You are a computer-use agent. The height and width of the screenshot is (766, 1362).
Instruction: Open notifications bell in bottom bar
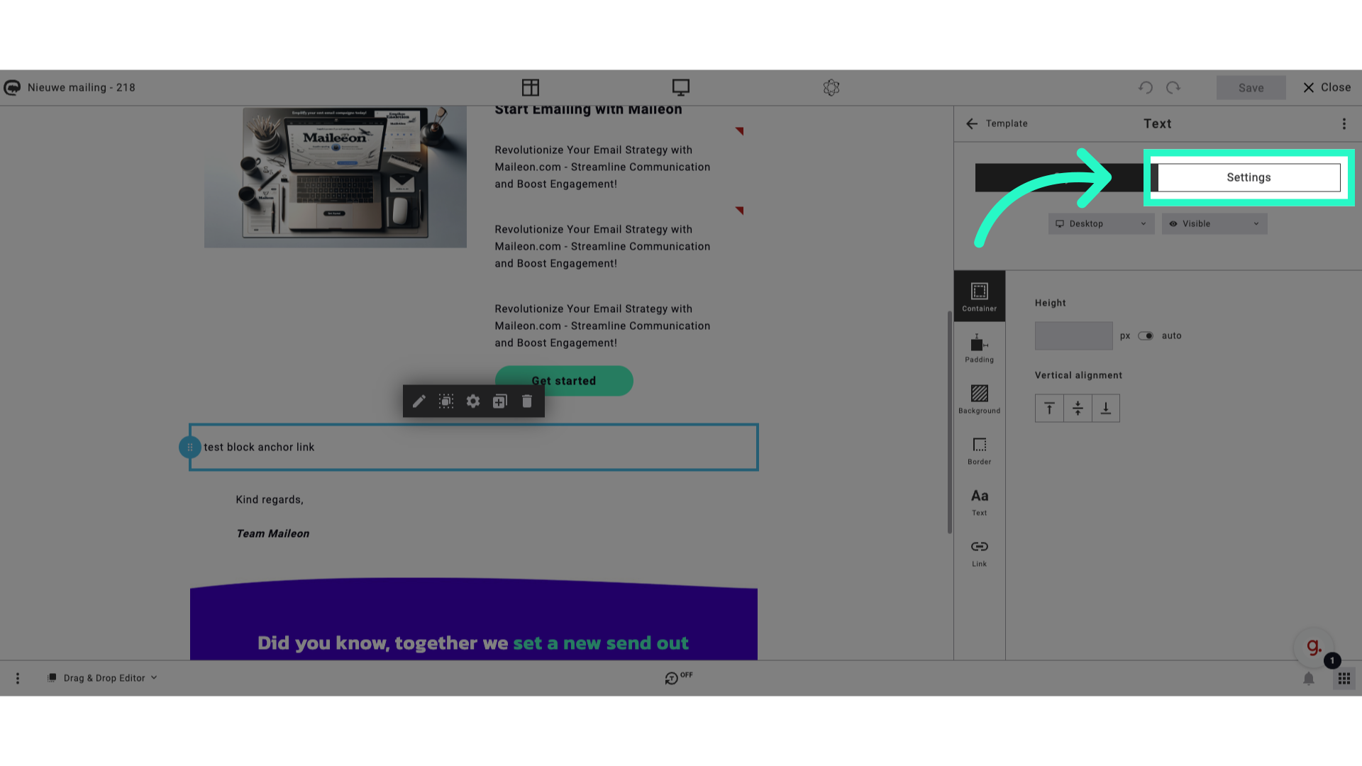1309,679
